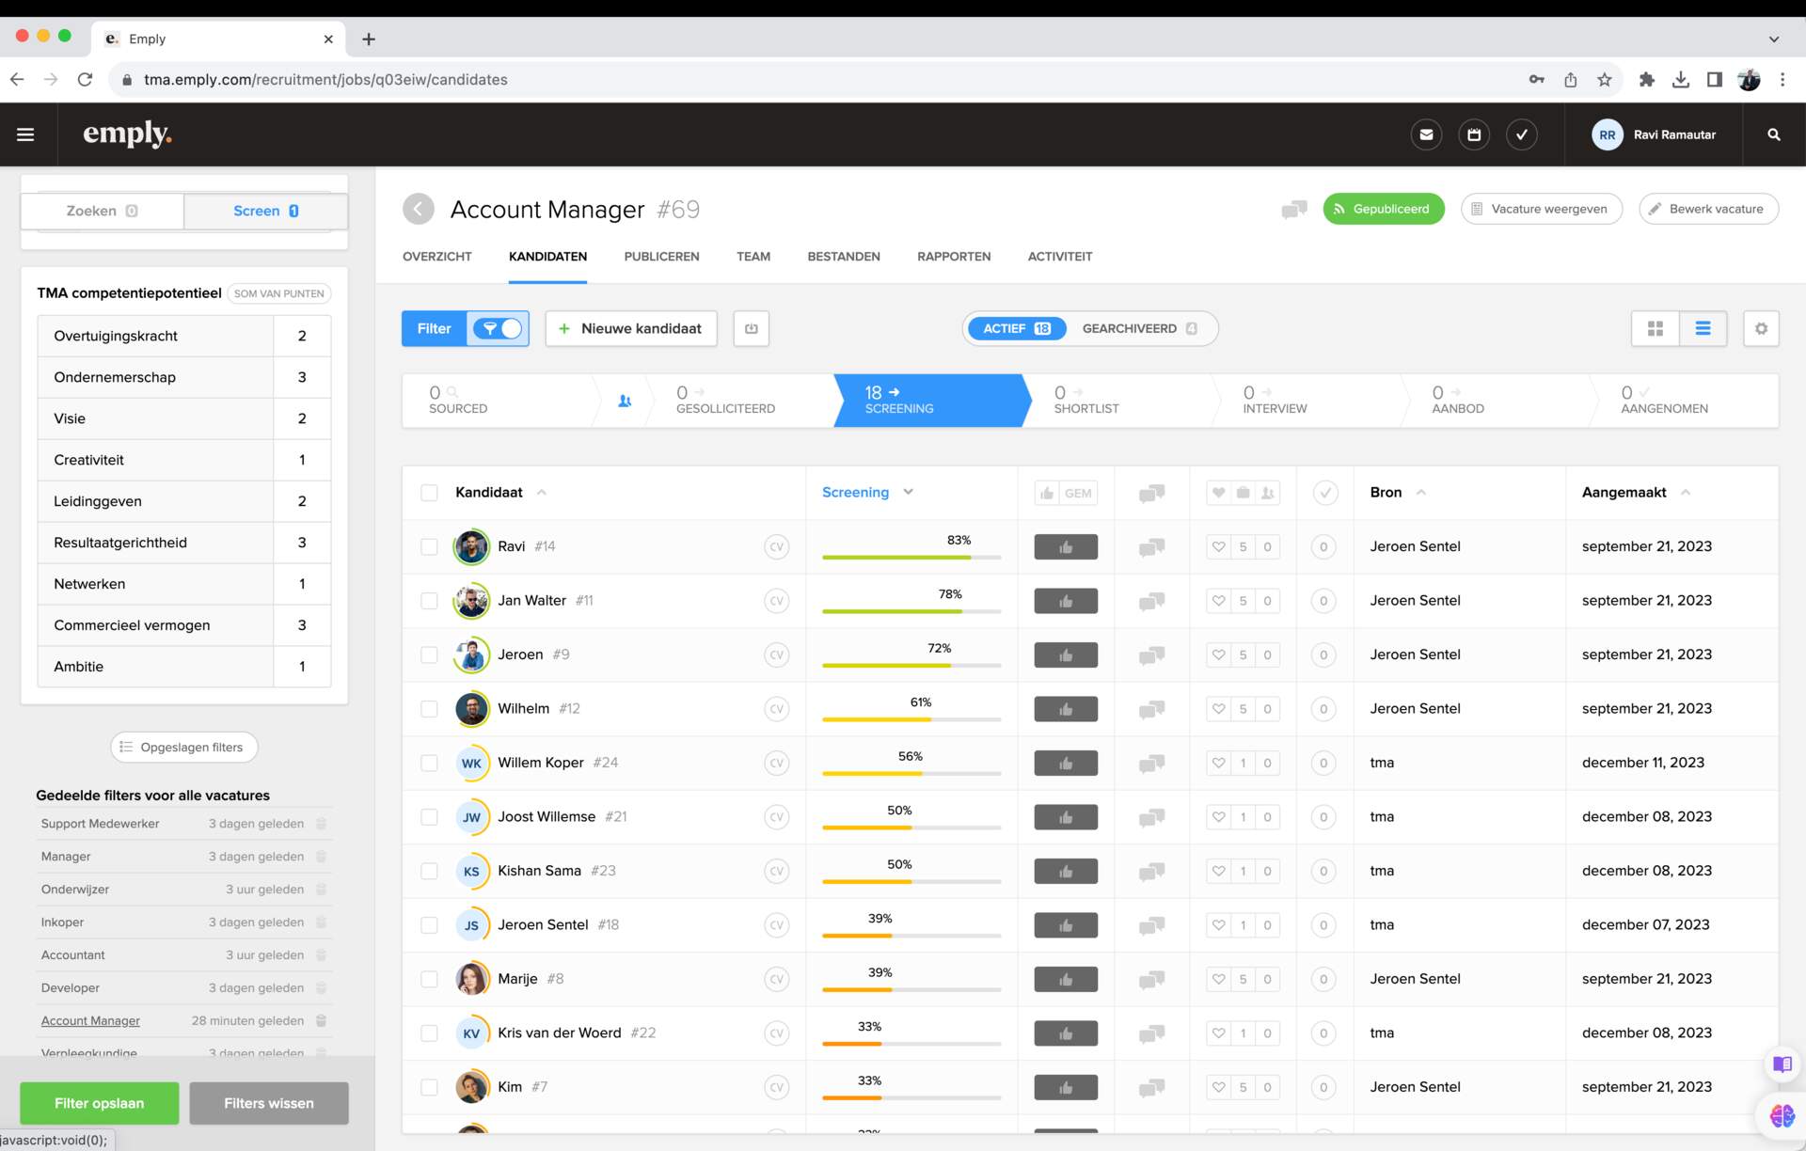The image size is (1806, 1151).
Task: Open the tasks checkmark icon in header
Action: [x=1521, y=134]
